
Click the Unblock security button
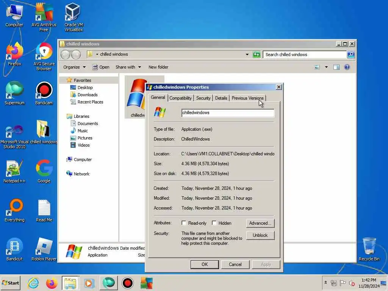[x=260, y=235]
